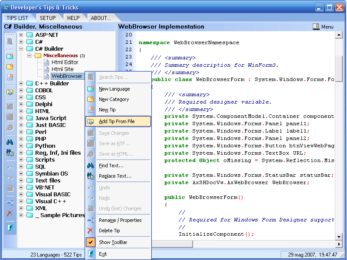Select the Python language in the tree
This screenshot has width=347, height=260.
45,146
